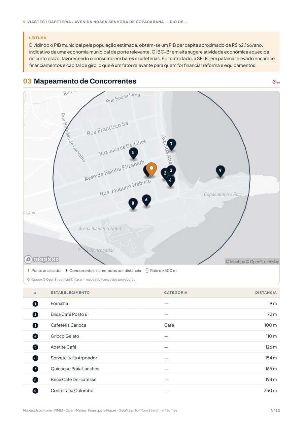Click number badge 9 in Confeitaria Colombo row
Image resolution: width=303 pixels, height=428 pixels.
click(x=35, y=391)
